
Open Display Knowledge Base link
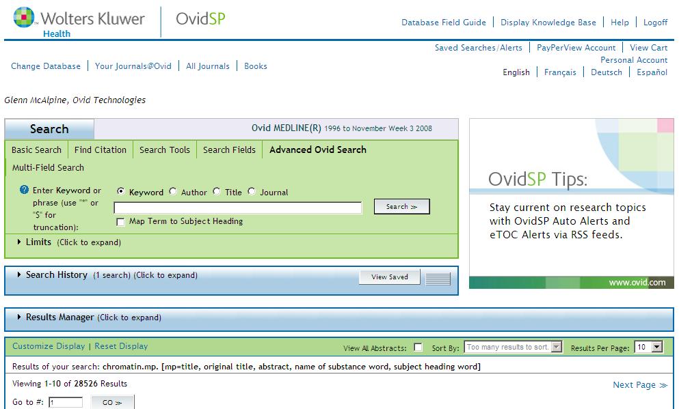548,23
